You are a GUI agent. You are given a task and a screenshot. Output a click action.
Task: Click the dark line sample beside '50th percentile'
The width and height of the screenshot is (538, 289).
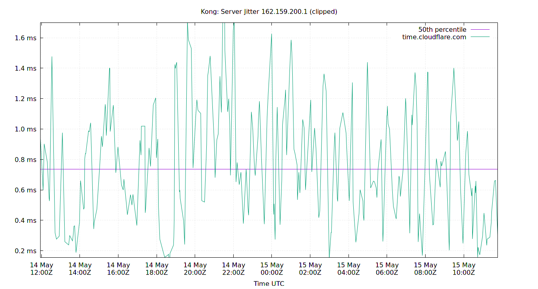[480, 30]
